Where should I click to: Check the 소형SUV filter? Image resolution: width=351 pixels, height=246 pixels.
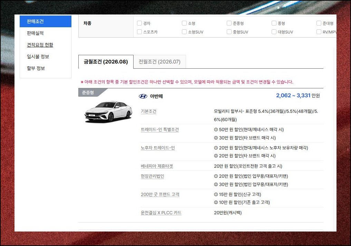click(x=184, y=32)
